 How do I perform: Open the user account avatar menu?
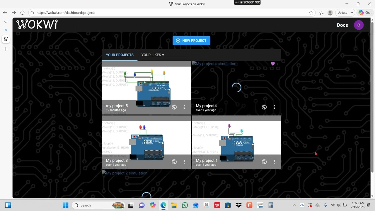(x=359, y=25)
